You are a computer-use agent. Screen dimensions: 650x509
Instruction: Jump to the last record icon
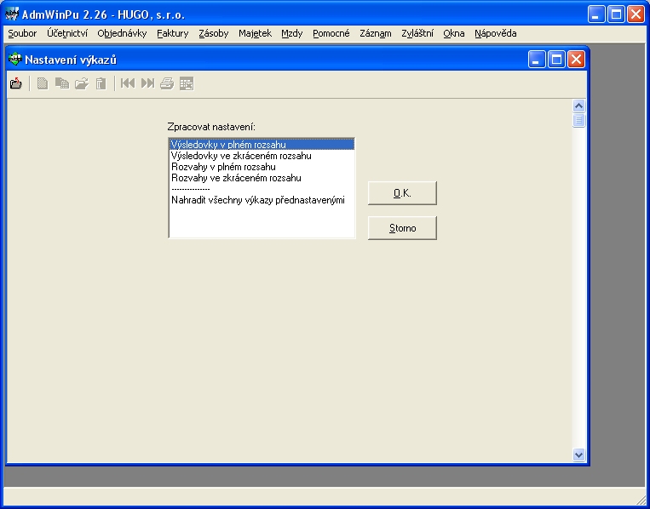point(147,83)
